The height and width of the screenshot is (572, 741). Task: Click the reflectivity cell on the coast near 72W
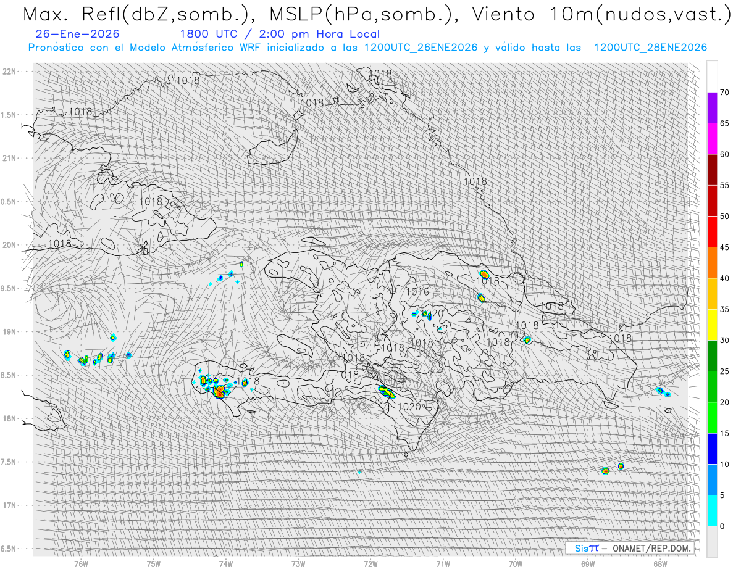(387, 391)
